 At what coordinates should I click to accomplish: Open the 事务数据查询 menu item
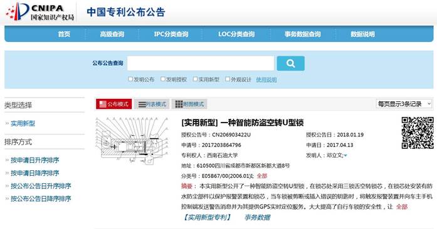point(302,34)
